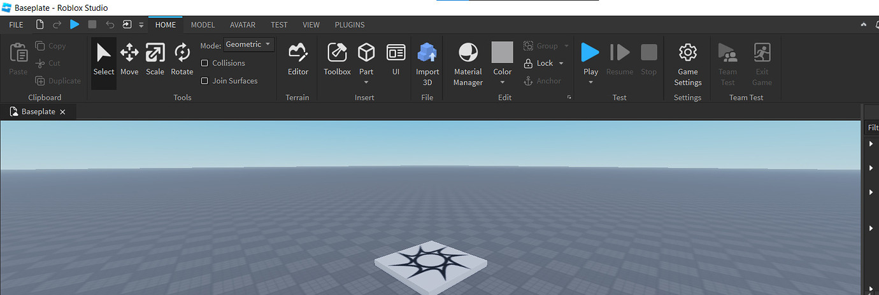Activate the Scale tool
This screenshot has width=879, height=295.
click(155, 60)
